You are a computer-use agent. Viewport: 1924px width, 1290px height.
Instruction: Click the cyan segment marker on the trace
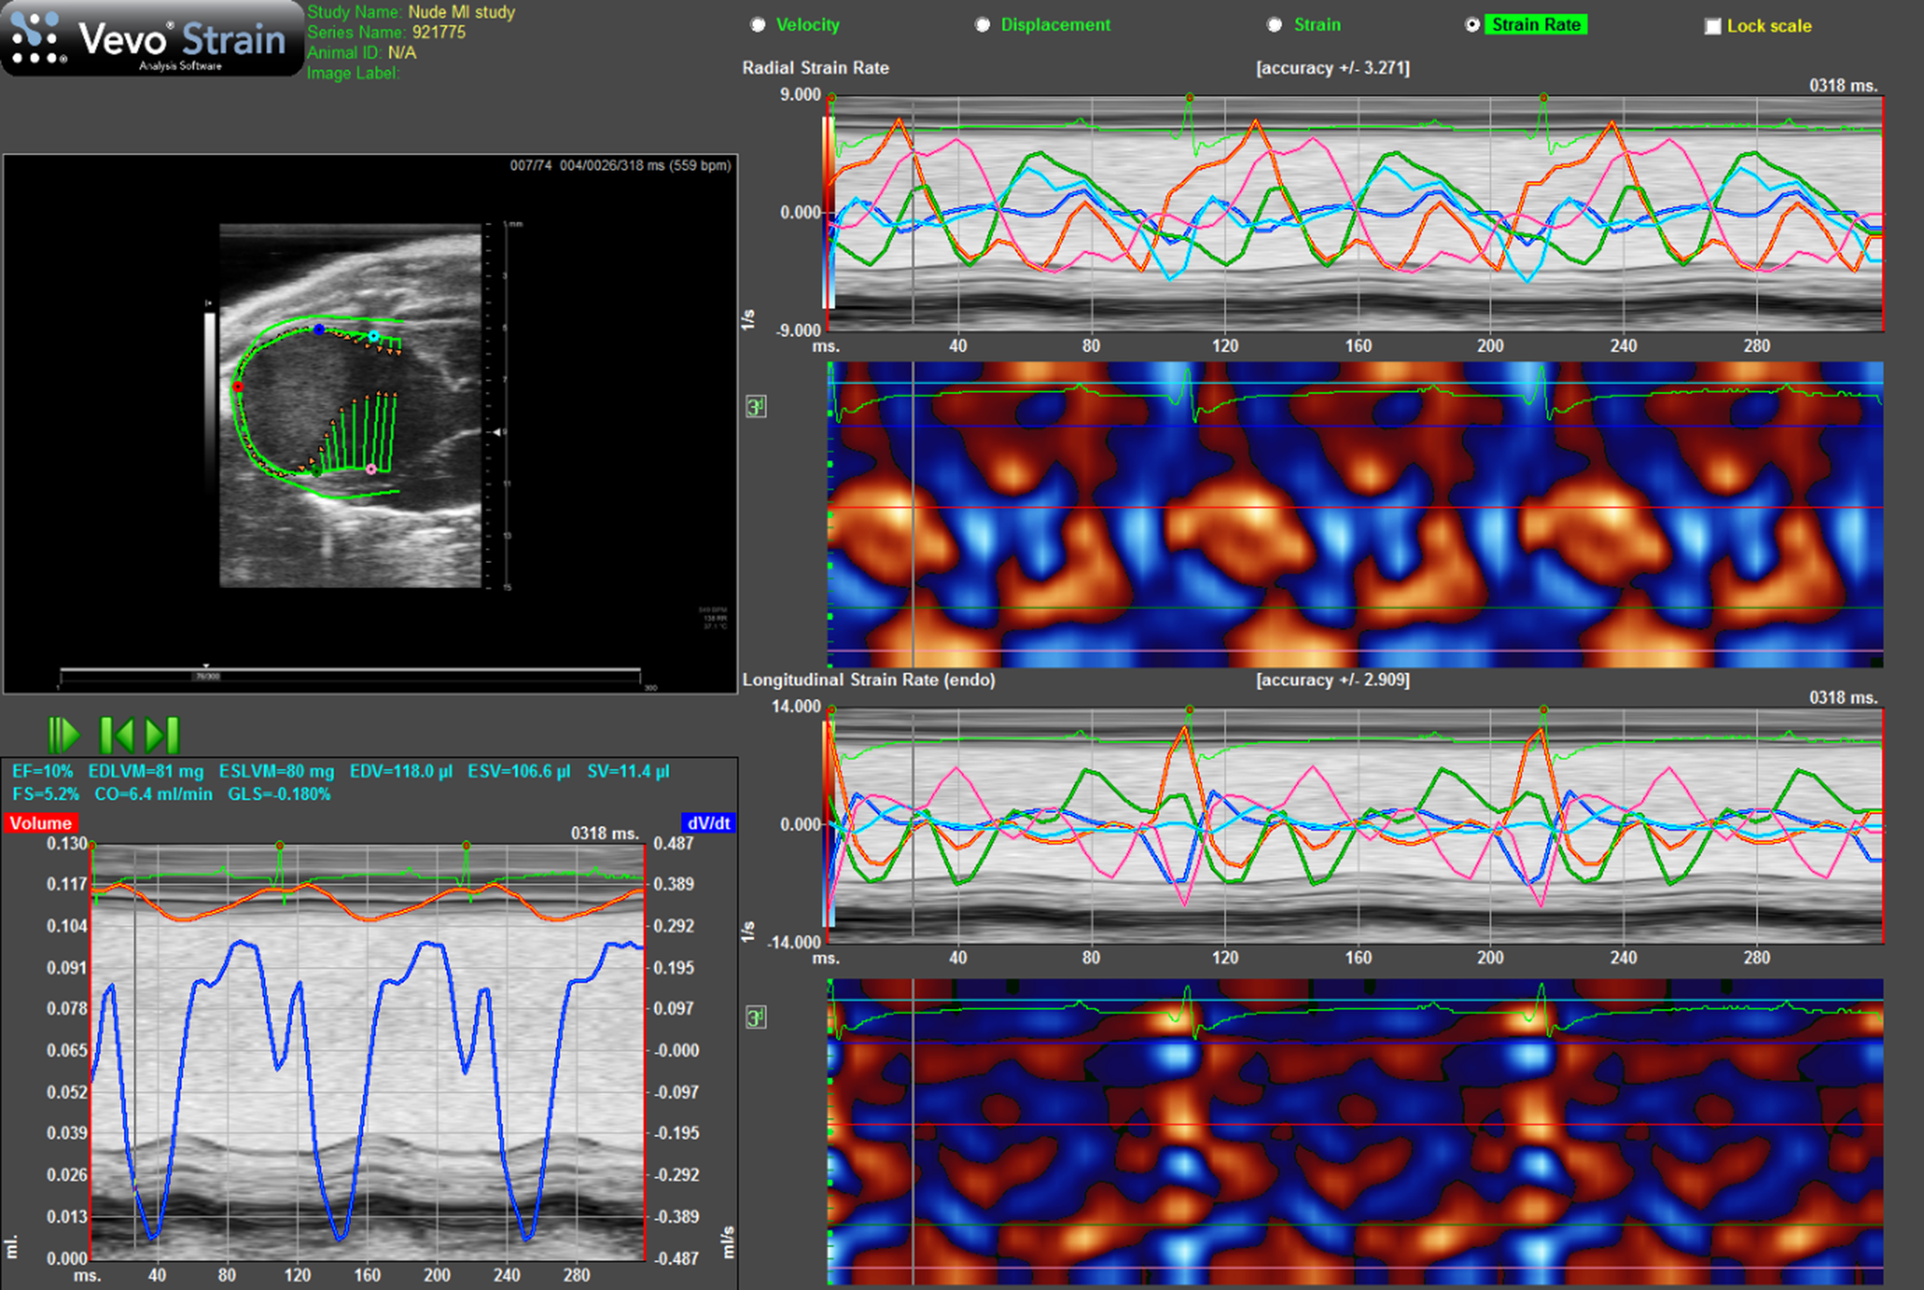click(x=374, y=336)
